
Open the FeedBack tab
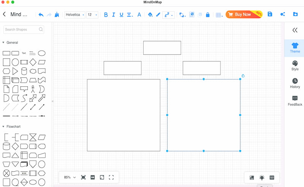[x=295, y=101]
